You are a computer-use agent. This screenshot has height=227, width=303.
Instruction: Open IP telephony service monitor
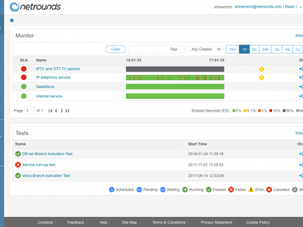point(53,77)
